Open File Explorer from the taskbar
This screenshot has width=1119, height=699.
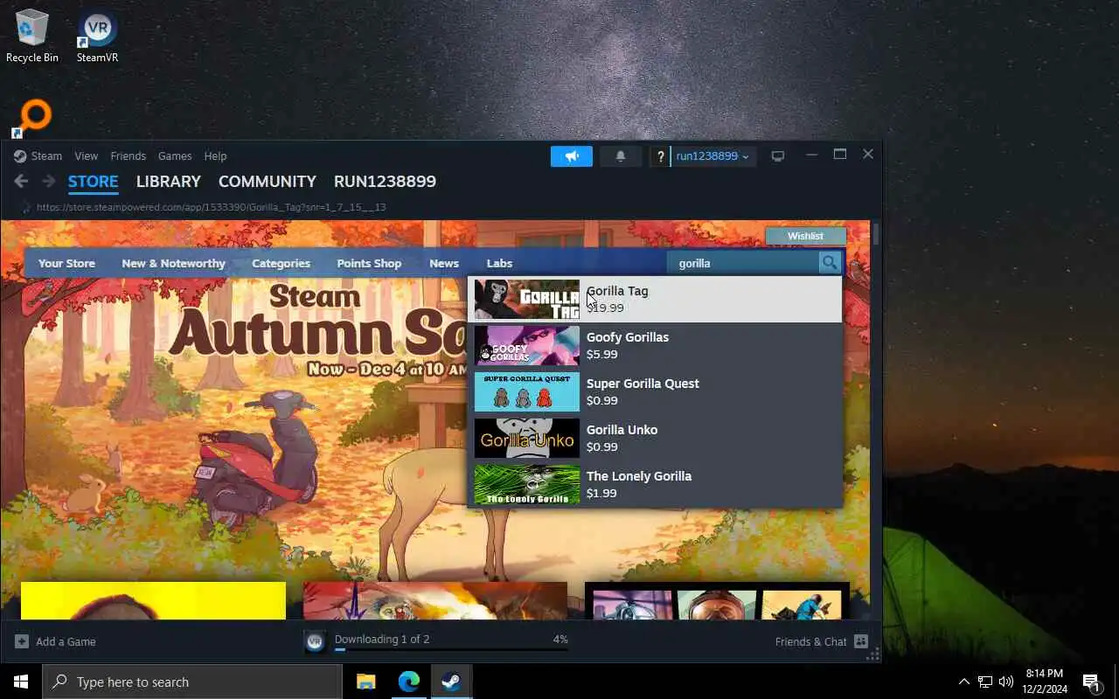point(366,682)
